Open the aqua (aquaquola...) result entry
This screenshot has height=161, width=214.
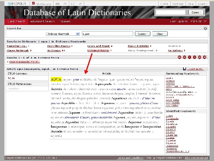(x=24, y=62)
